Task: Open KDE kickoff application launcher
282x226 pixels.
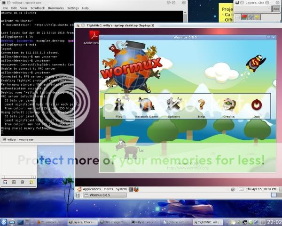Action: 4,222
